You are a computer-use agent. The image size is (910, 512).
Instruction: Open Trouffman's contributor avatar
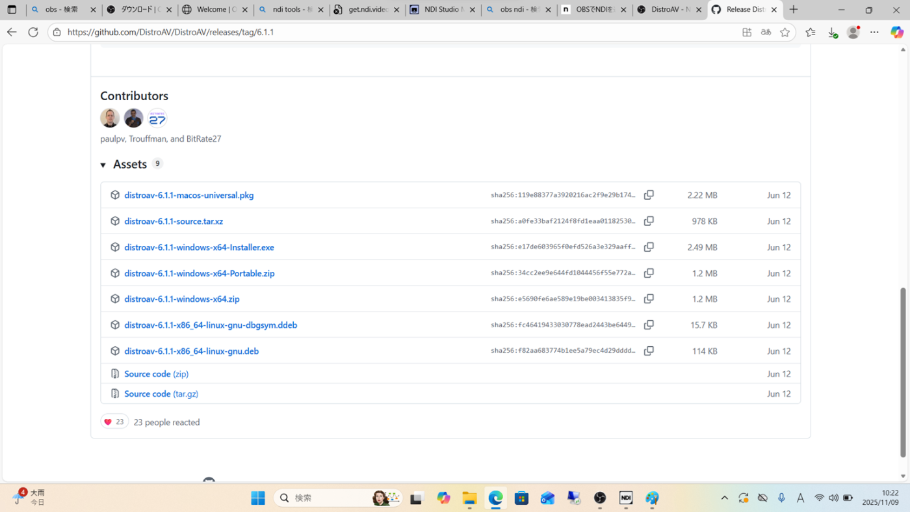[x=133, y=118]
